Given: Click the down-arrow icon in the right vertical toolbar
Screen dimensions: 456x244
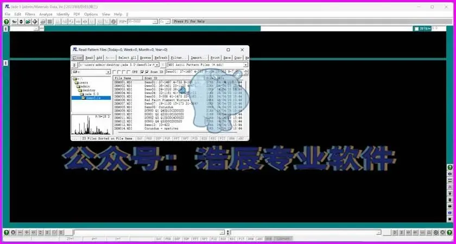Looking at the screenshot, I should [450, 200].
